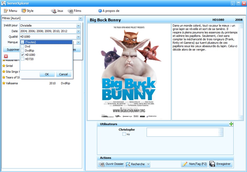Viewport: 247px width, 172px height.
Task: Expand the Recherche button dropdown arrow
Action: tap(148, 164)
